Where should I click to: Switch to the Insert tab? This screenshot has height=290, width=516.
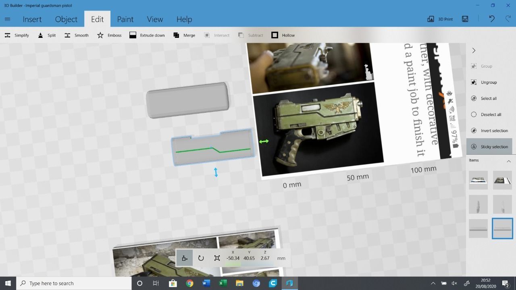[x=32, y=19]
